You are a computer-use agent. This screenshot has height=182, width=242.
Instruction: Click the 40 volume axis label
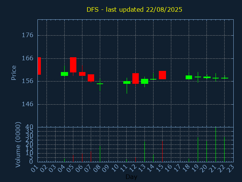point(29,127)
